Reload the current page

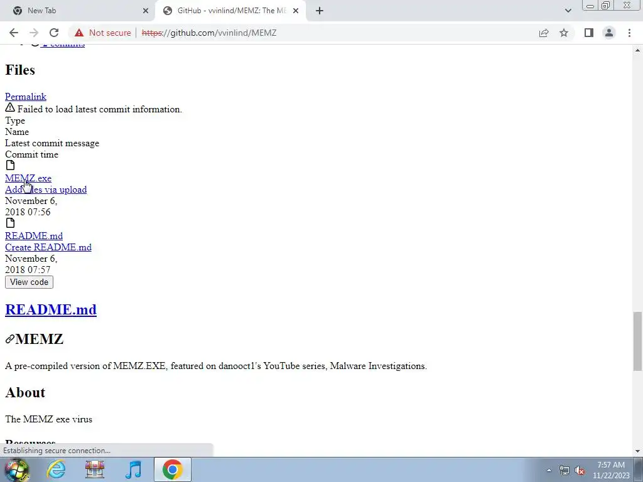click(x=54, y=33)
